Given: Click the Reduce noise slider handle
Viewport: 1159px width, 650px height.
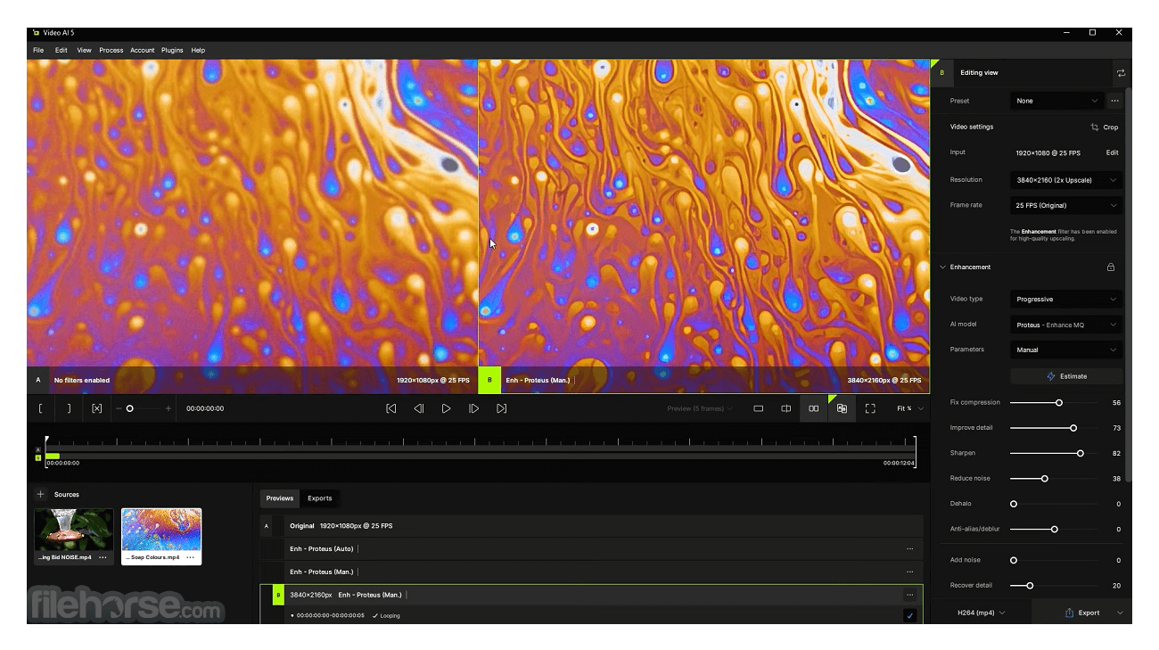Looking at the screenshot, I should coord(1045,479).
